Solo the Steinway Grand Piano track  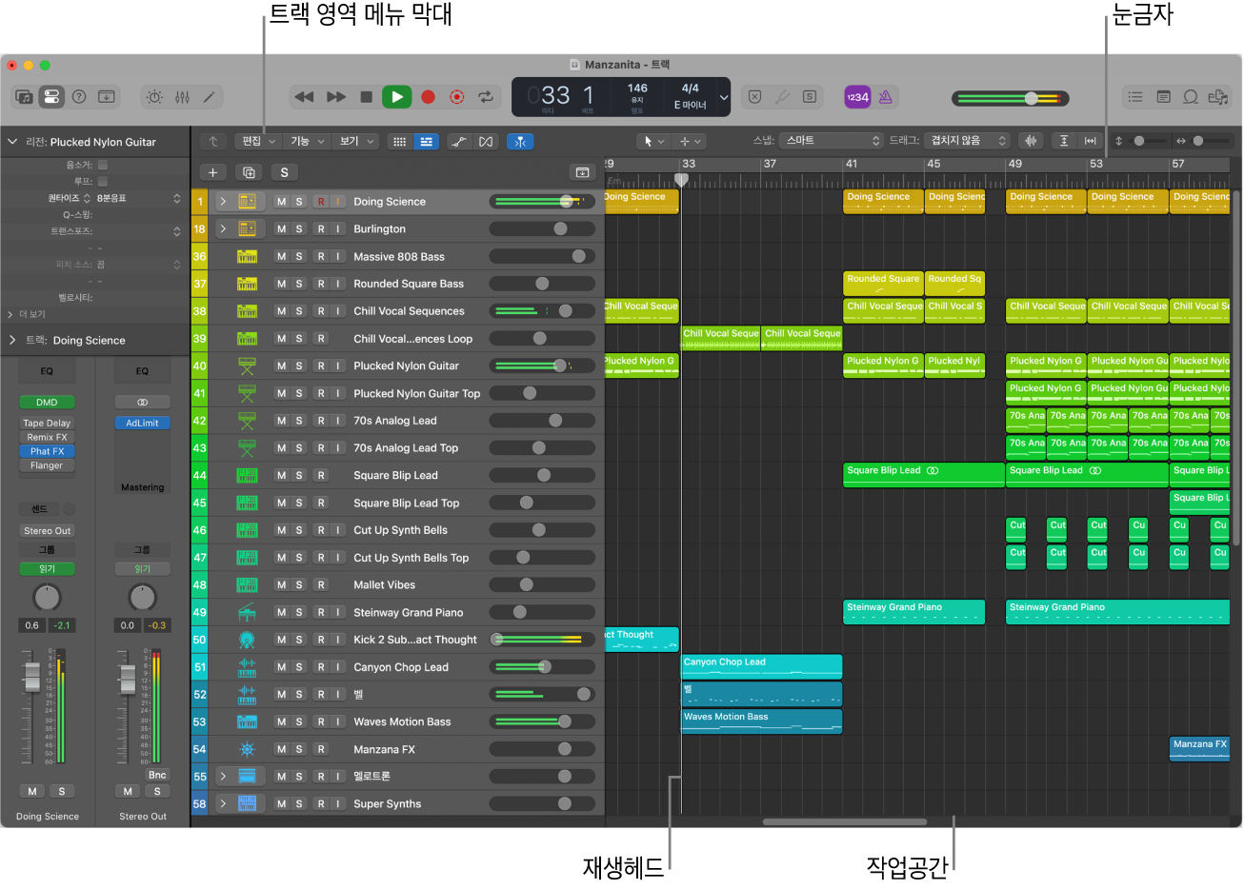coord(299,613)
